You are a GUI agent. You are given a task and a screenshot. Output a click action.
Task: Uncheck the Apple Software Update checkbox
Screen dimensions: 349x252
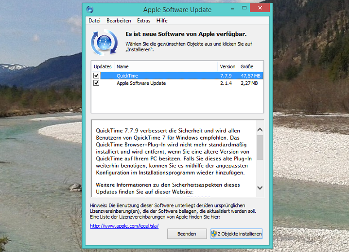[x=96, y=83]
